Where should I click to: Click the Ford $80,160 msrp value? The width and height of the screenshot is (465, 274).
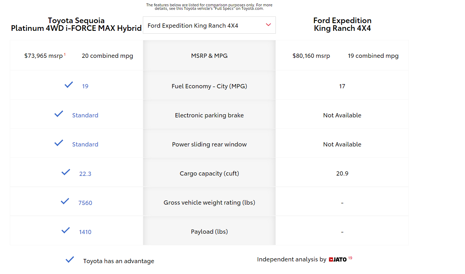coord(311,56)
